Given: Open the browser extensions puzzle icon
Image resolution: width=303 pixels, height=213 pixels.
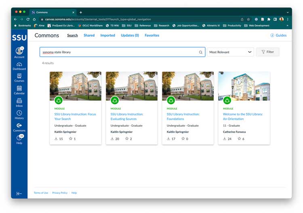Looking at the screenshot, I should pos(269,19).
